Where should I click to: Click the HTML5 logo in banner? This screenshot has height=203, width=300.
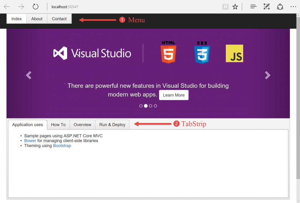pyautogui.click(x=168, y=52)
